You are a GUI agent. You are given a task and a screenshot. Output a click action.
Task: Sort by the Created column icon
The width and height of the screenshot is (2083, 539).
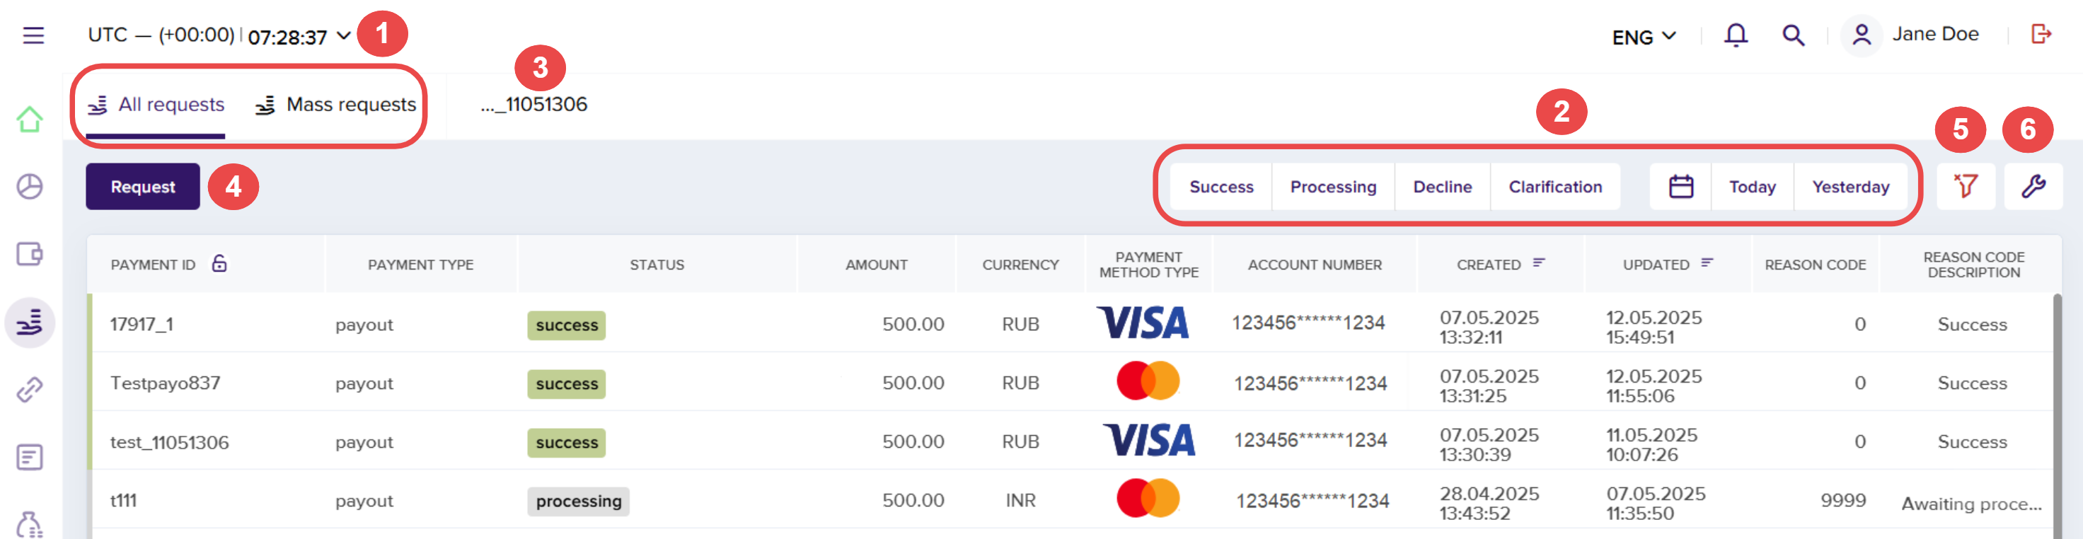click(x=1539, y=262)
